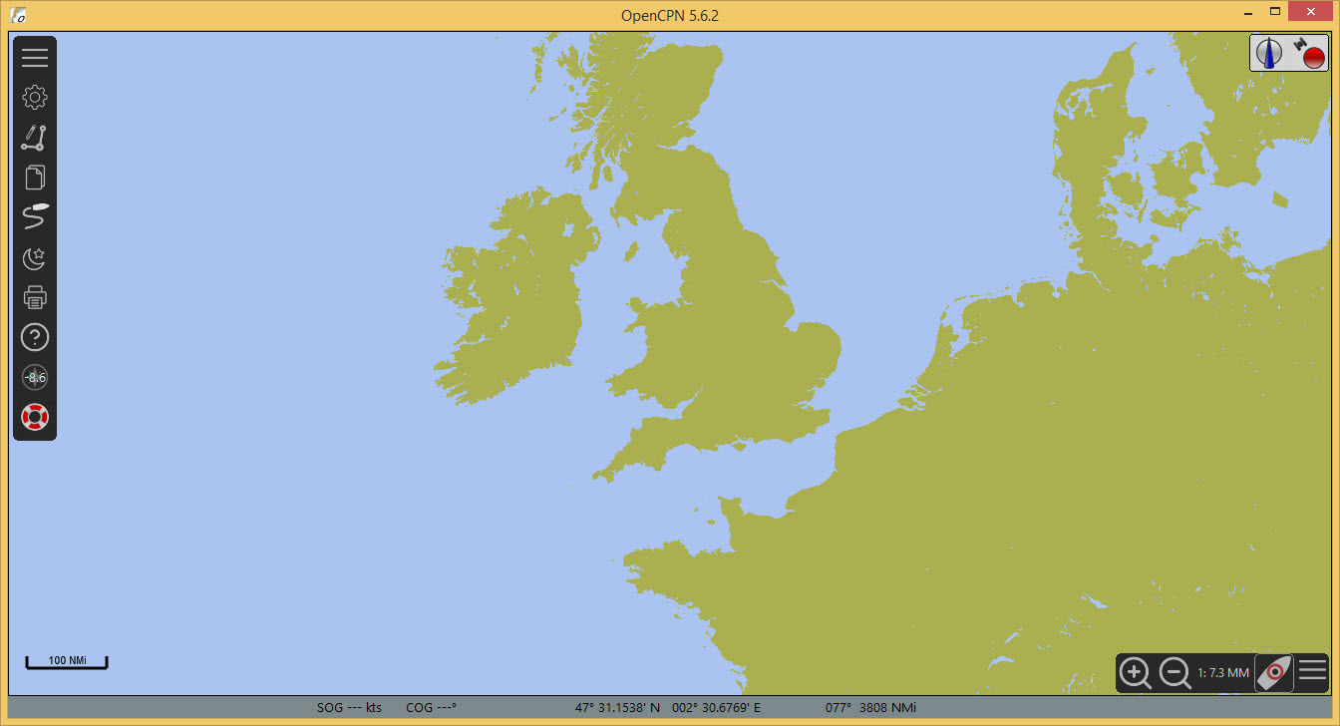
Task: Toggle the north-up compass indicator
Action: [x=1269, y=53]
